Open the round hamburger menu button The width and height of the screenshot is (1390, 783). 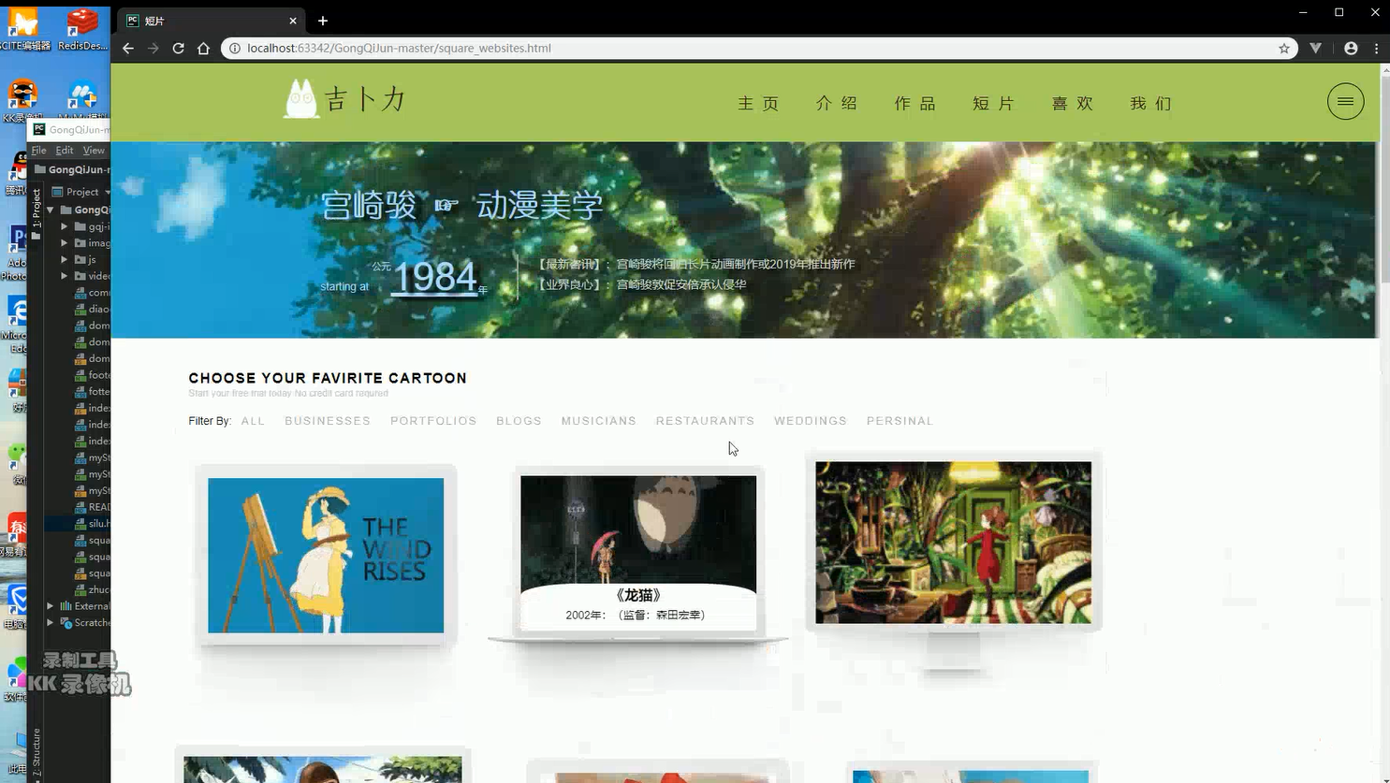1345,101
